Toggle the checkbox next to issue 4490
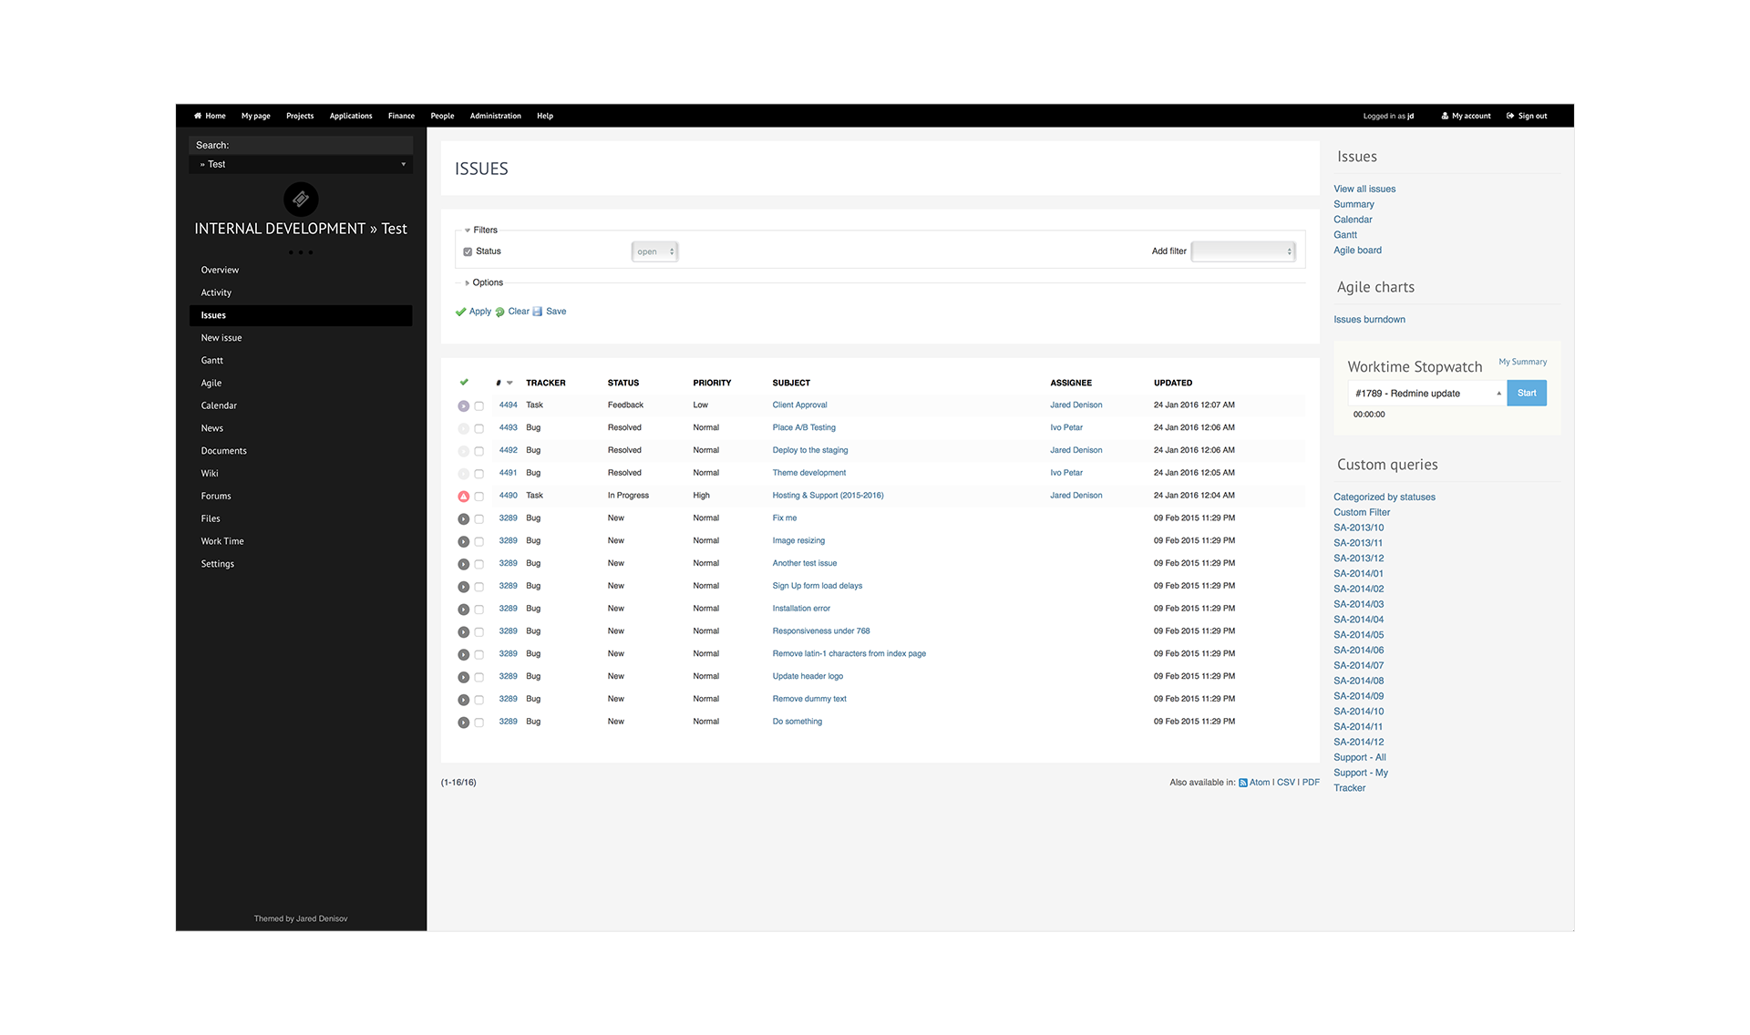1750x1035 pixels. 479,496
